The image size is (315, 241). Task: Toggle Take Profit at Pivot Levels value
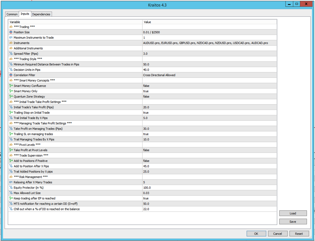[x=146, y=150]
